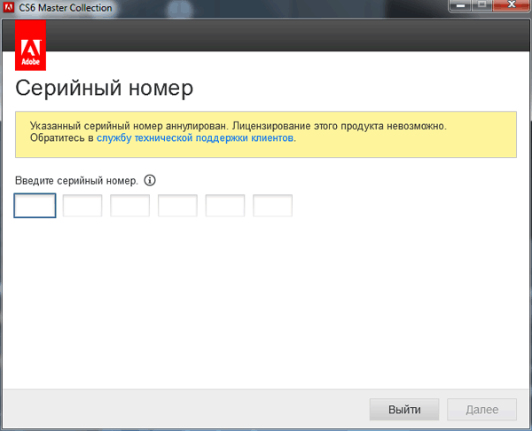Click the second serial number box
532x431 pixels.
(82, 206)
